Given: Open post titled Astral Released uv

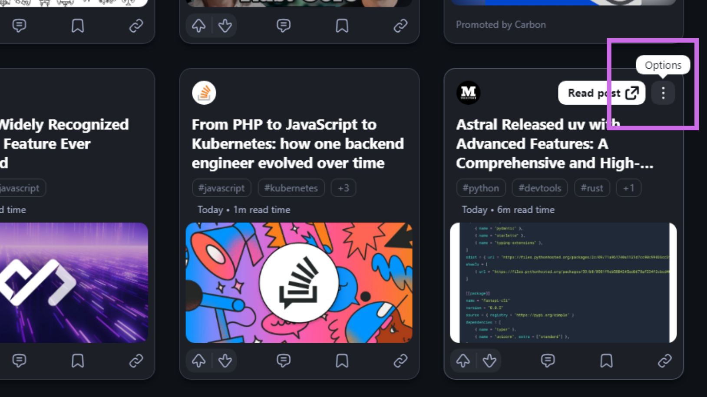Looking at the screenshot, I should click(x=555, y=144).
